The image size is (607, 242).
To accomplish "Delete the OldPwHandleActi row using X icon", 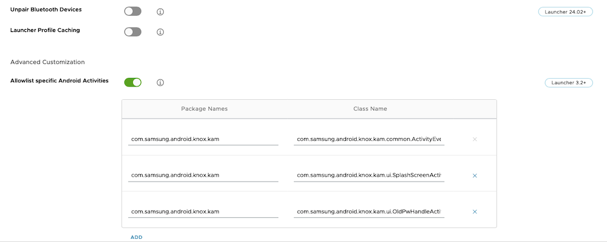I will pos(475,212).
